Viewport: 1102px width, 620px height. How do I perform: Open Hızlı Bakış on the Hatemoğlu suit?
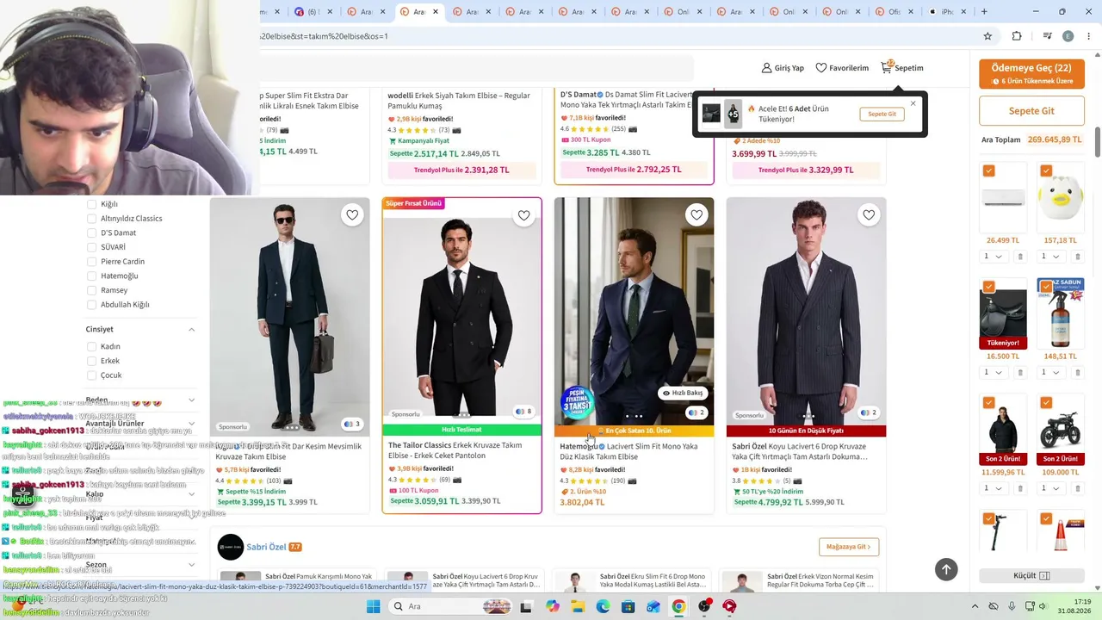coord(682,393)
